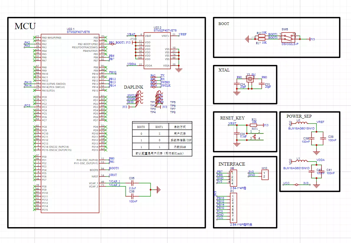Select the large MCU title text
The image size is (351, 243).
(25, 26)
